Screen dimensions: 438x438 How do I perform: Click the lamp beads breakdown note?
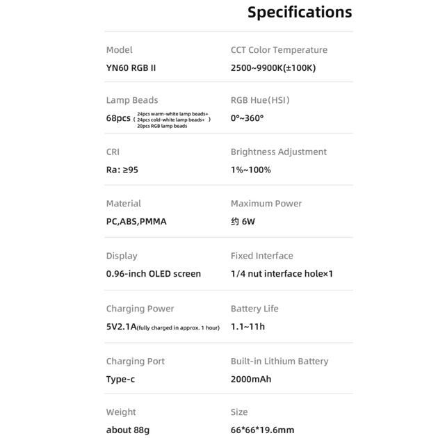[172, 120]
